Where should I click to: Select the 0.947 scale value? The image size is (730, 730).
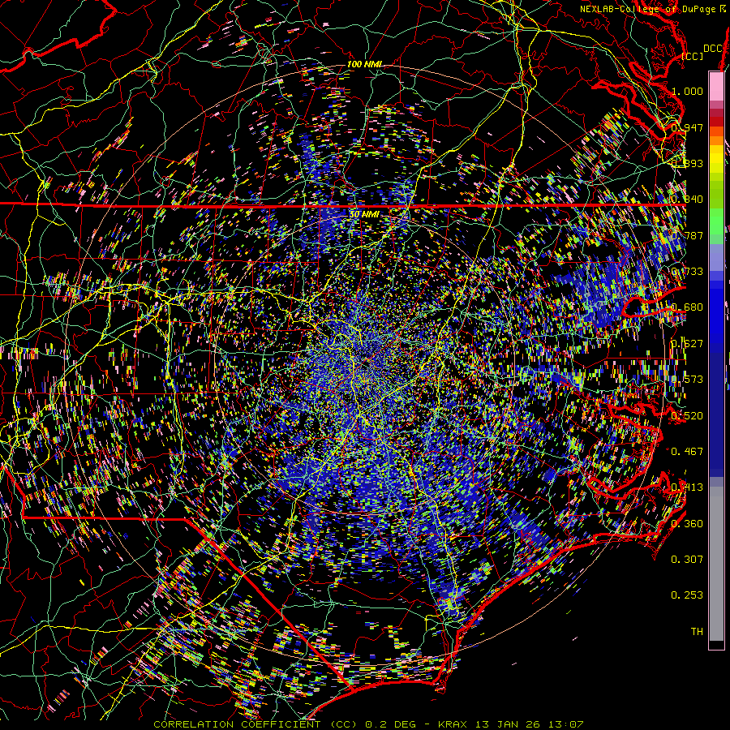pos(687,127)
